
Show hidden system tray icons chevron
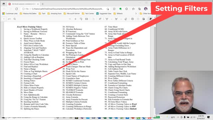[178, 117]
